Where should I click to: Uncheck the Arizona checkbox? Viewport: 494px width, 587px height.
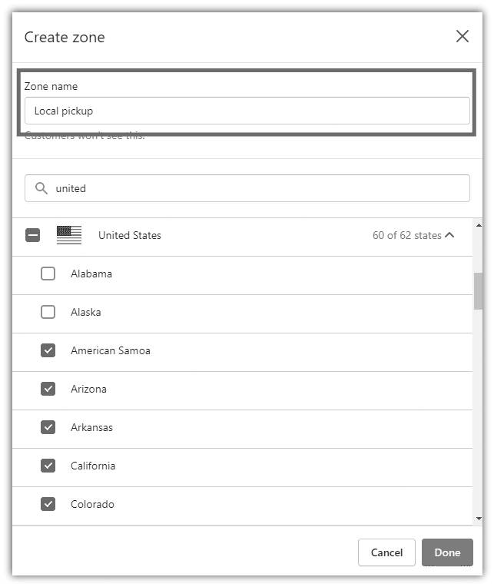[48, 389]
